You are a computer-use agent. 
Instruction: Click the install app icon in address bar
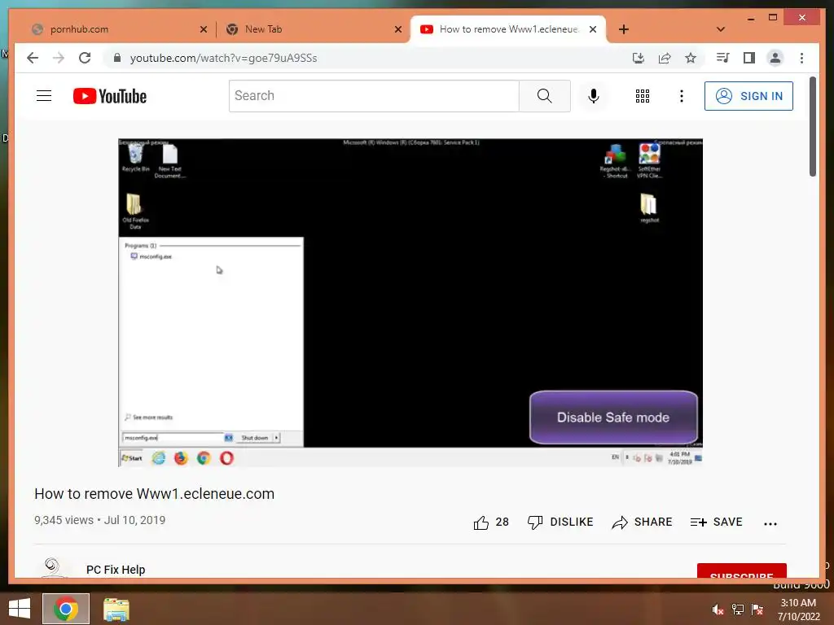[639, 58]
